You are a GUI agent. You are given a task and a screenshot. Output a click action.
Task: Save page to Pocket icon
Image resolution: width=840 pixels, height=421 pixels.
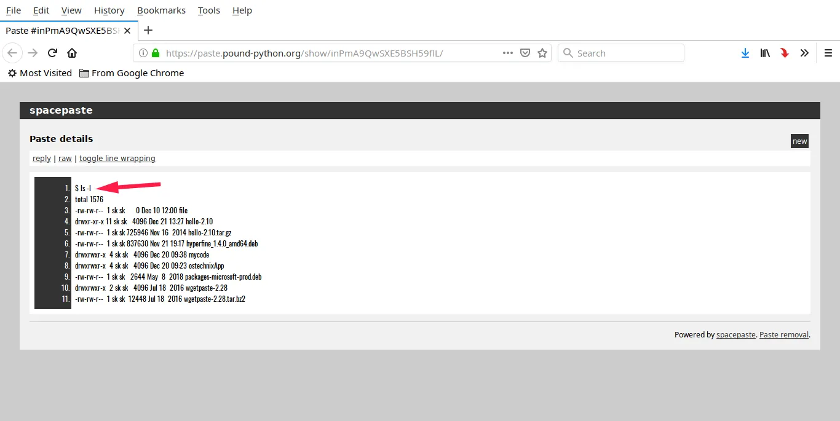click(525, 53)
